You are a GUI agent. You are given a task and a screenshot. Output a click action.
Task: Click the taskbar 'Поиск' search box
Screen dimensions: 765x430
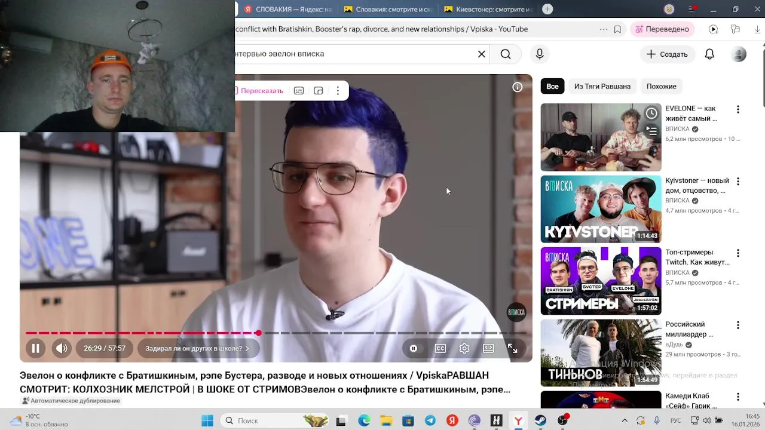275,420
